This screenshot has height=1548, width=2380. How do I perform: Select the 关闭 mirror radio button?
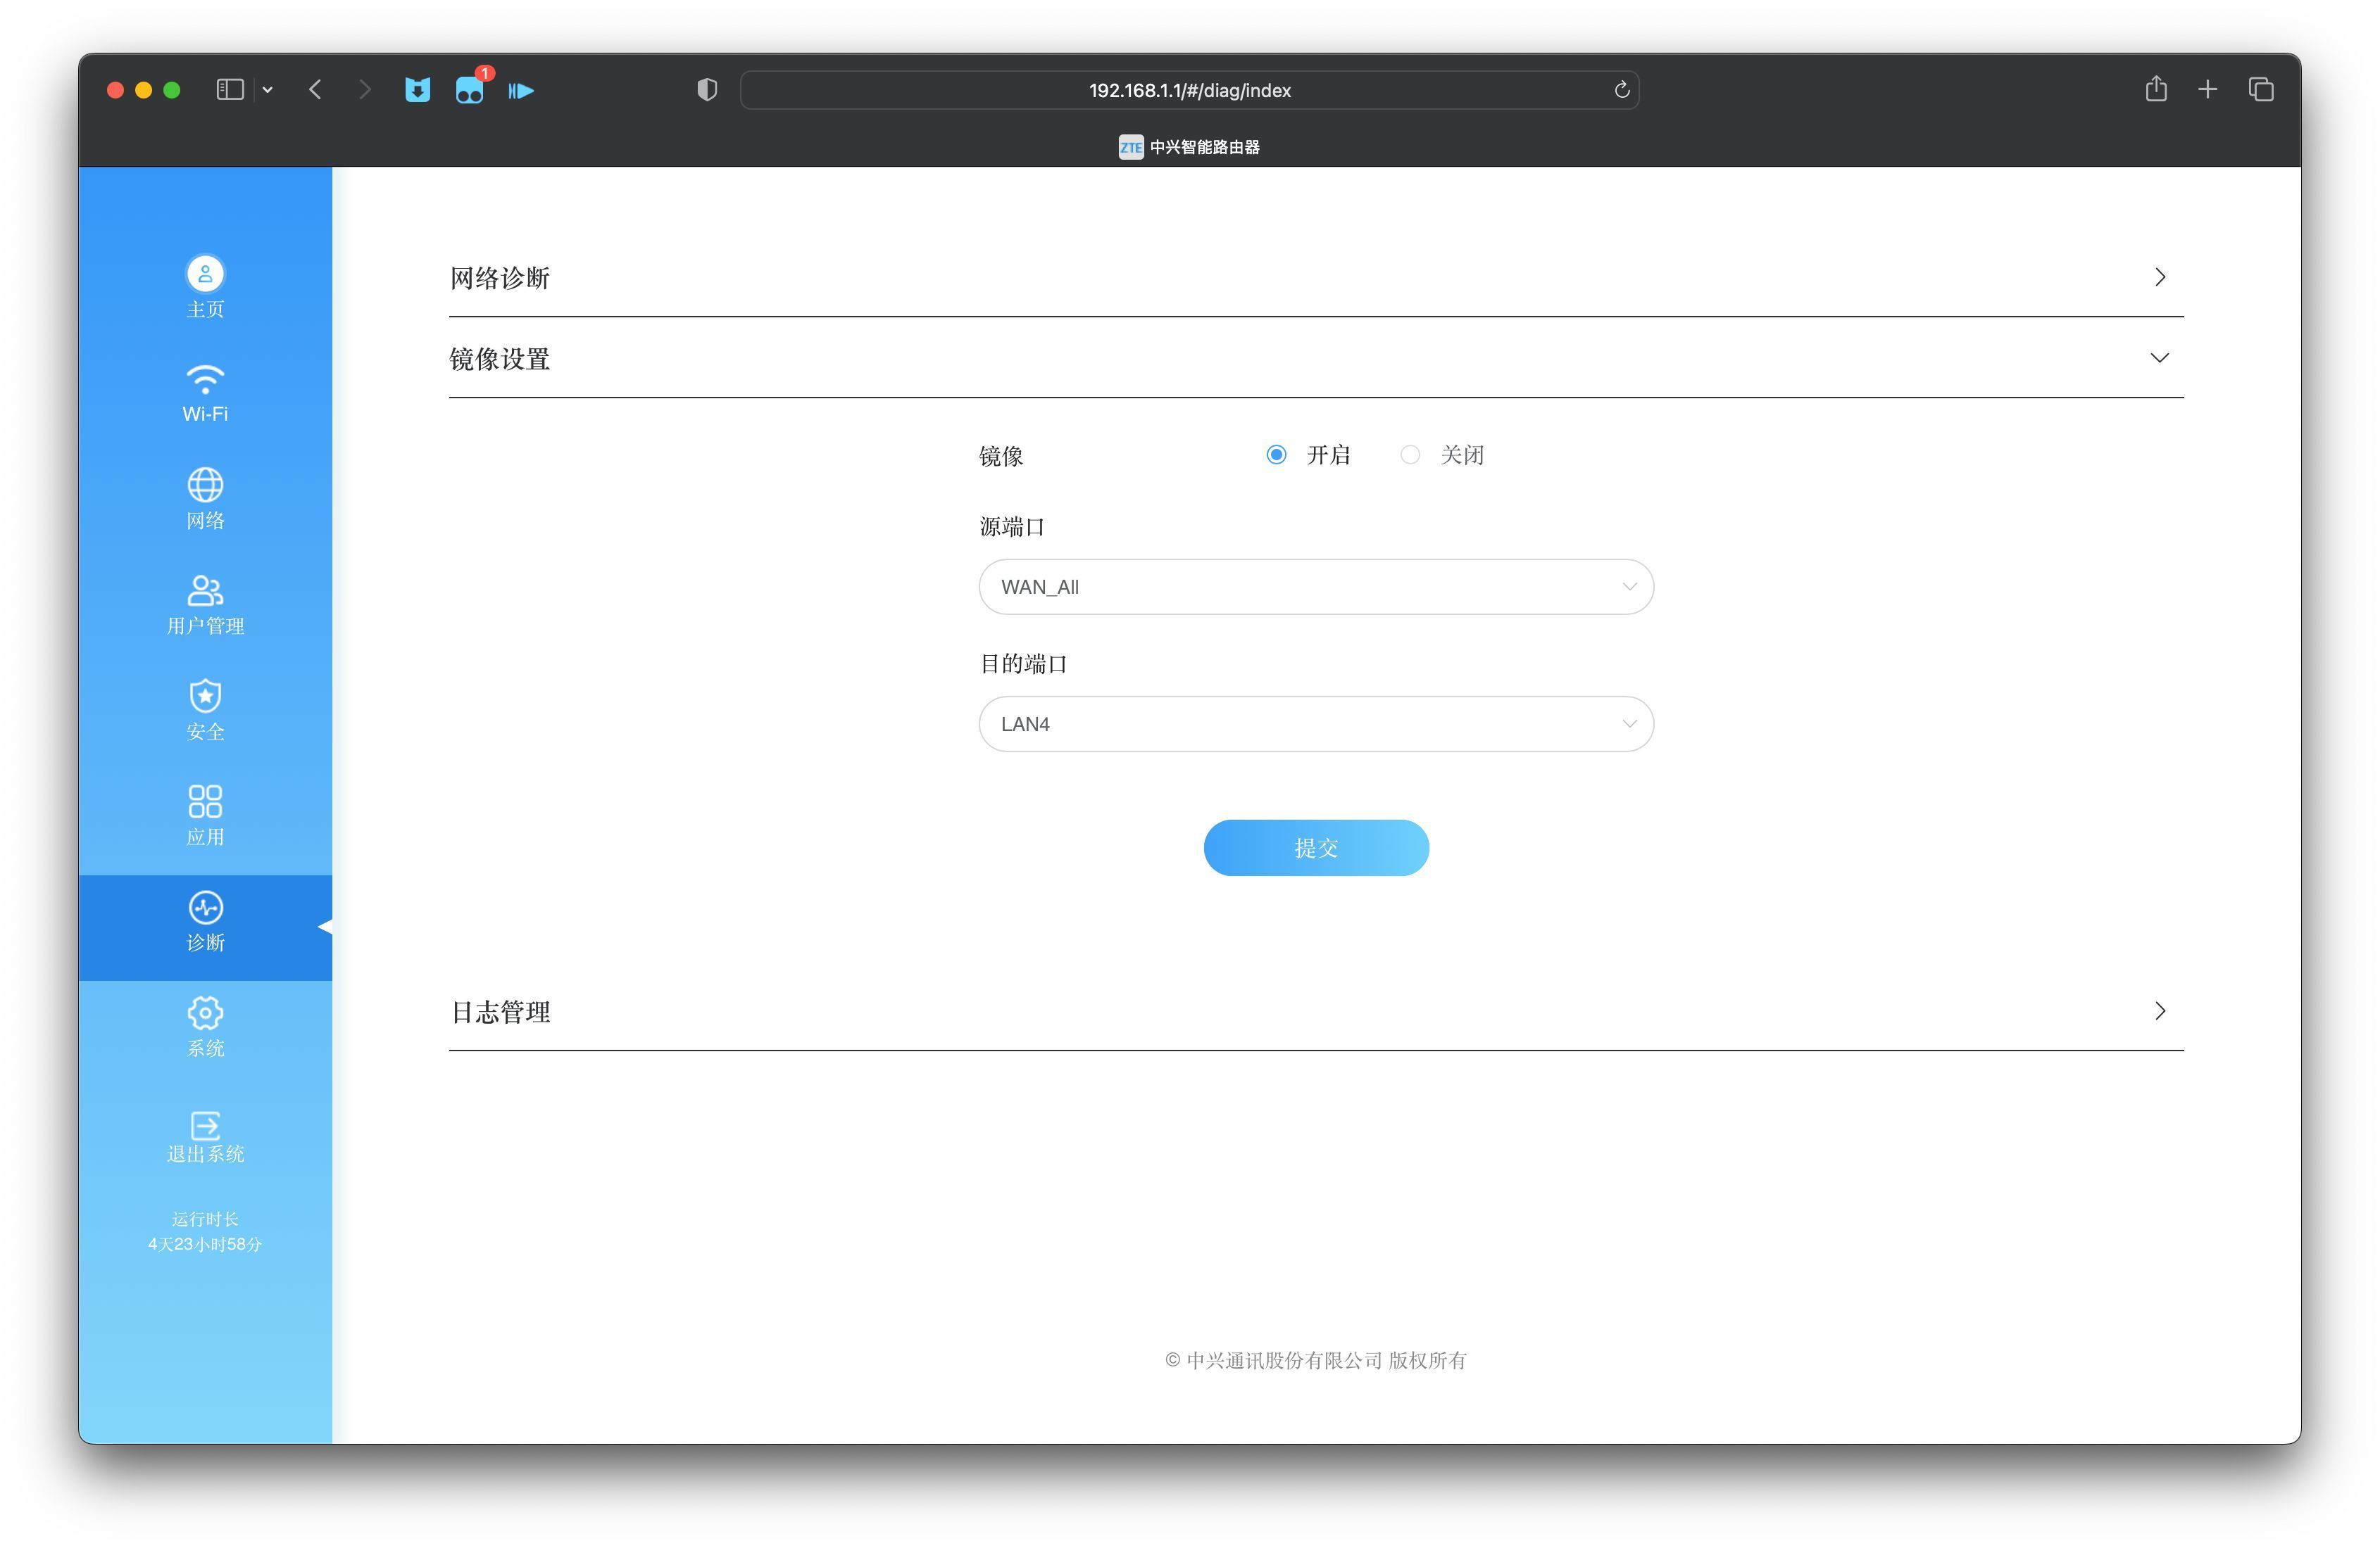(x=1410, y=455)
